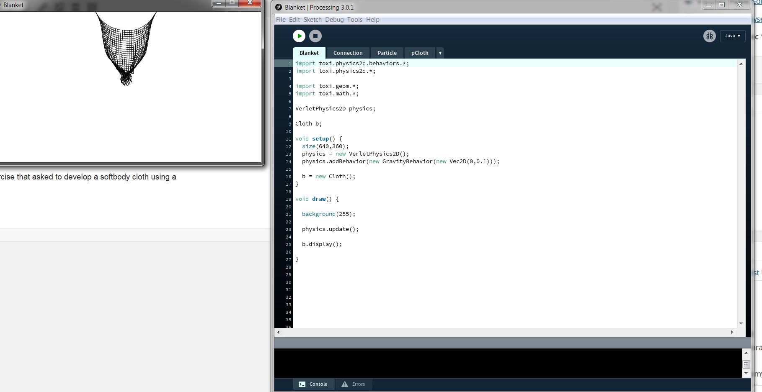Viewport: 762px width, 392px height.
Task: Toggle the debugger butterfly icon
Action: coord(709,36)
